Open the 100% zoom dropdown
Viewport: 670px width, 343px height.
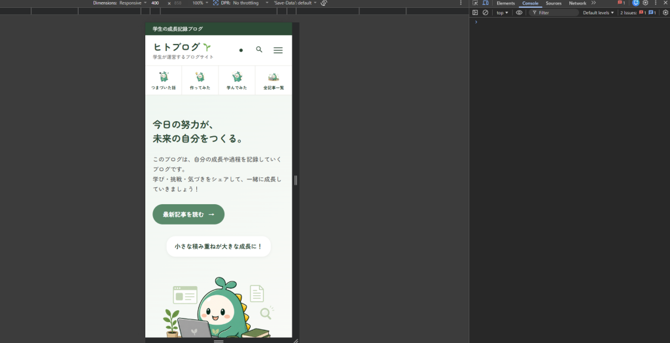tap(200, 3)
